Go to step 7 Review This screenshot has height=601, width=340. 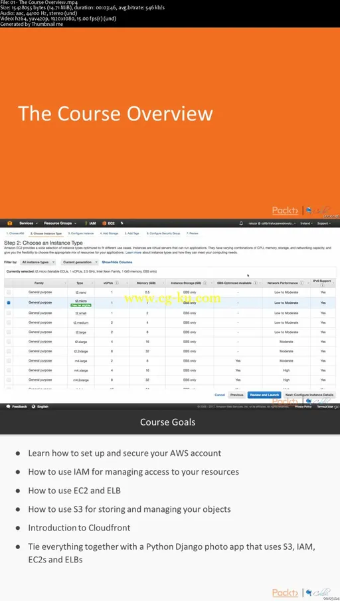coord(192,233)
